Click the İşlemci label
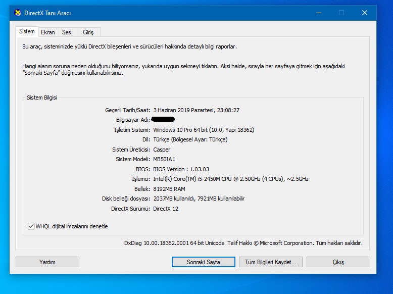This screenshot has width=393, height=294. (141, 179)
